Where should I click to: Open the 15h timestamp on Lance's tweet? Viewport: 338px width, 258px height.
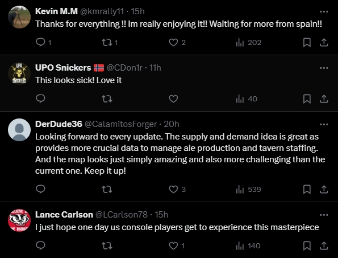[x=161, y=215]
